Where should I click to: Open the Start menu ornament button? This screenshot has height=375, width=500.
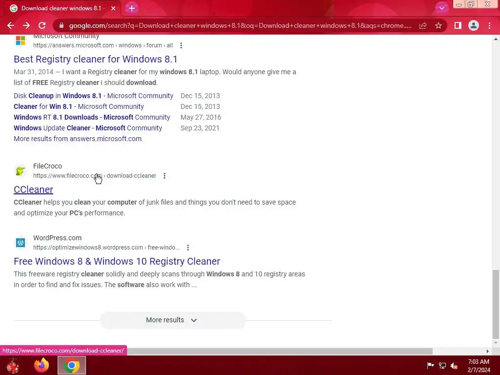click(x=13, y=365)
